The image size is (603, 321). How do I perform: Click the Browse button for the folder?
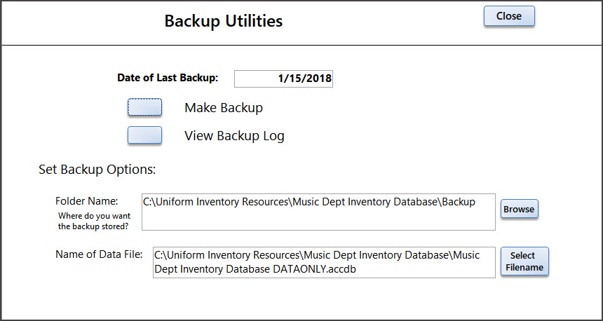(x=519, y=209)
